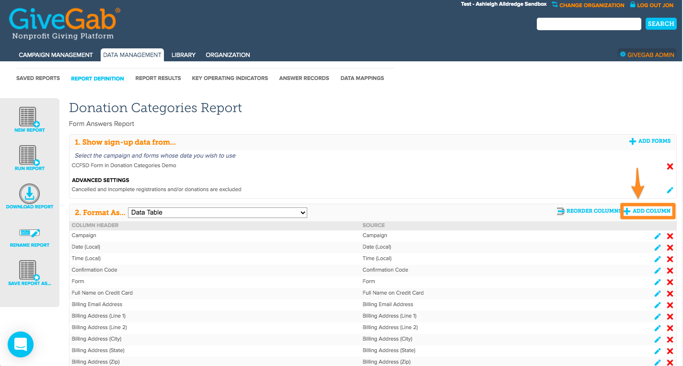
Task: Open the Organization tab
Action: [228, 55]
